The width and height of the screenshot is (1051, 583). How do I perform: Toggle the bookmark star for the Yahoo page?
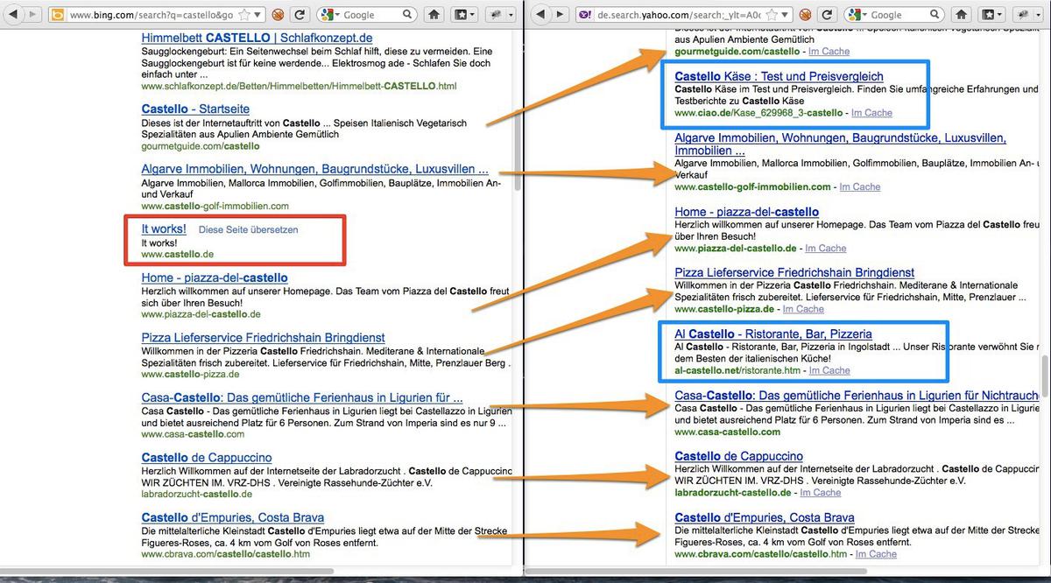coord(772,14)
